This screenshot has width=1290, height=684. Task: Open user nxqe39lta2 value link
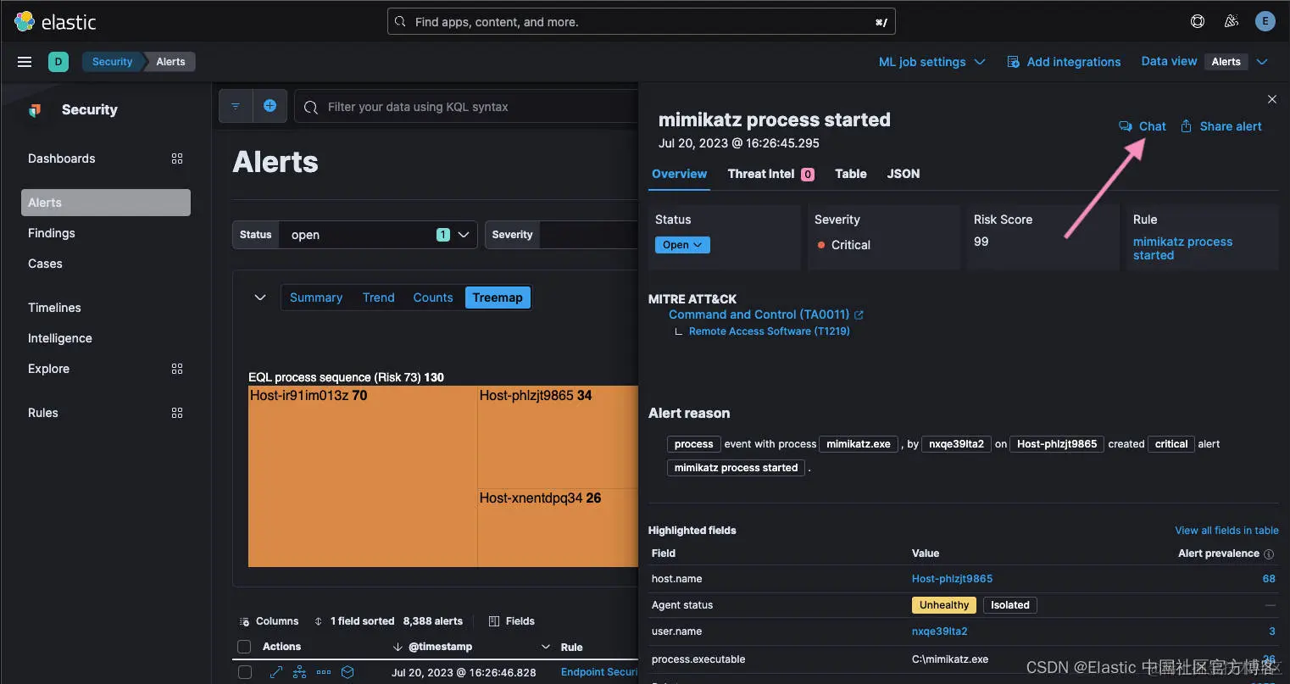click(x=939, y=631)
